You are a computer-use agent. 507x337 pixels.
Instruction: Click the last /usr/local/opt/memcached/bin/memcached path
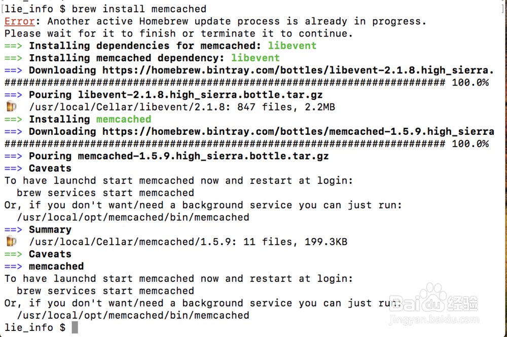click(x=133, y=315)
